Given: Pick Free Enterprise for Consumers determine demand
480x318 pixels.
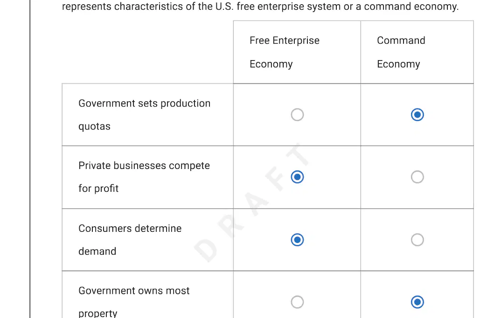Looking at the screenshot, I should click(x=297, y=240).
